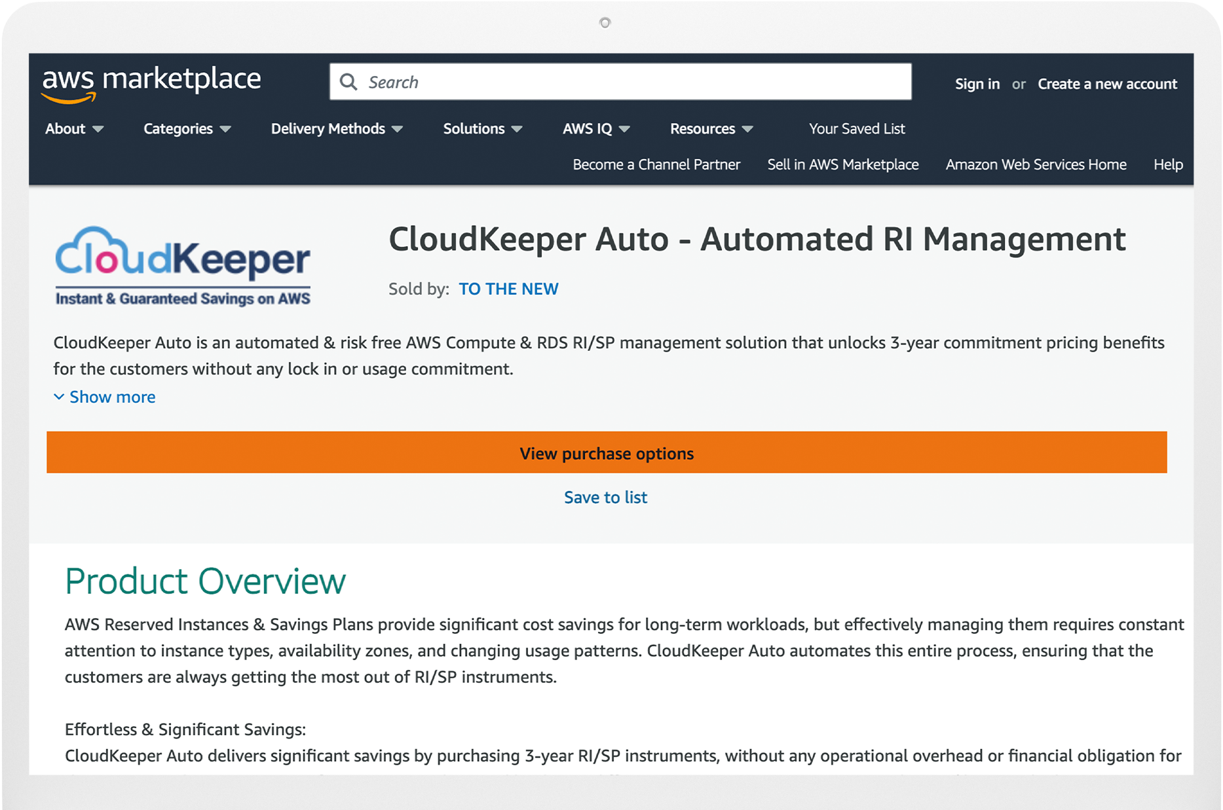Open Your Saved List
Viewport: 1223px width, 810px height.
click(857, 128)
